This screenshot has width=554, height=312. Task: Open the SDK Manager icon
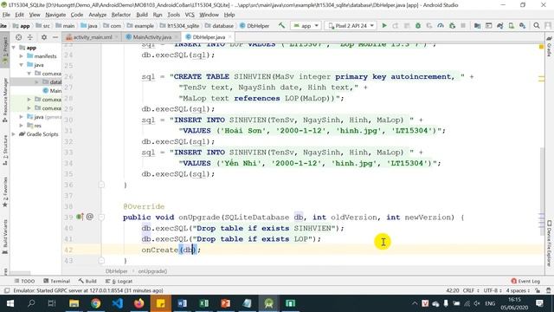click(x=523, y=25)
